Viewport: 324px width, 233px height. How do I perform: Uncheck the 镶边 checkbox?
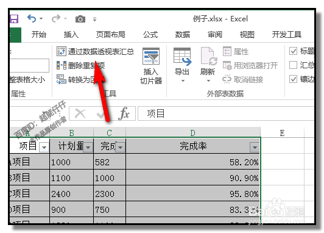click(x=293, y=79)
